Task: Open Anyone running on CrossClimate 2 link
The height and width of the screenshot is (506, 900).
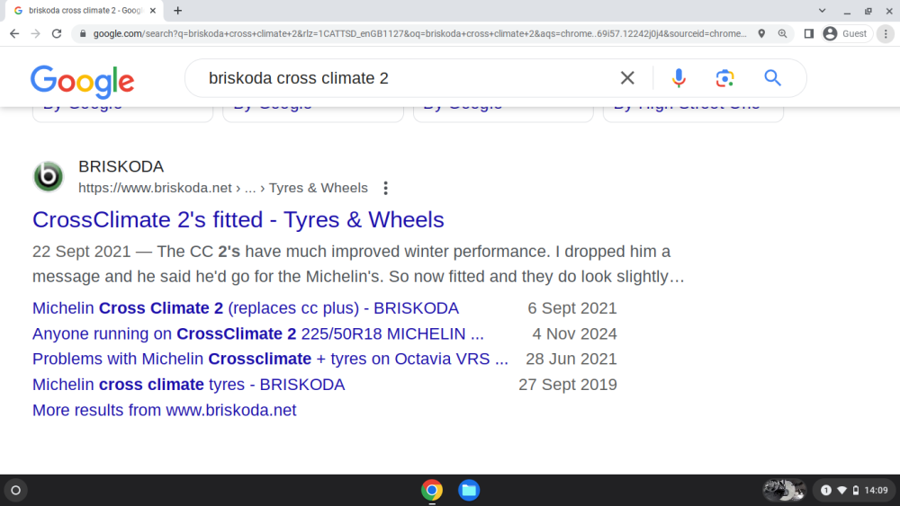Action: (x=258, y=333)
